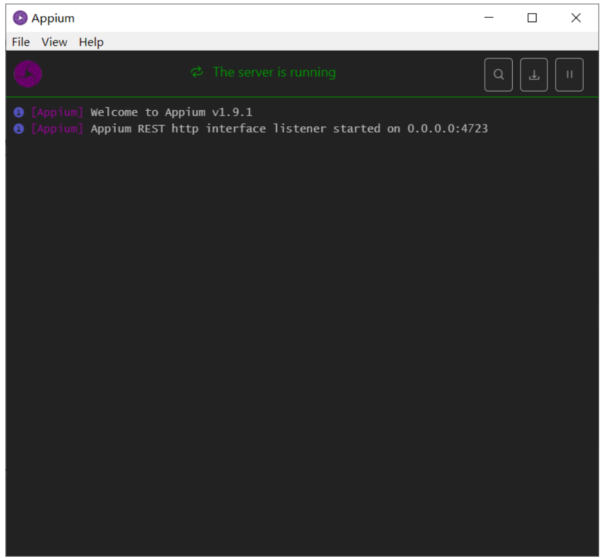Screen dimensions: 601x558
Task: Click the refresh arrows beside the server status
Action: coord(197,72)
